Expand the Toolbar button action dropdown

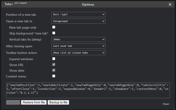point(78,53)
